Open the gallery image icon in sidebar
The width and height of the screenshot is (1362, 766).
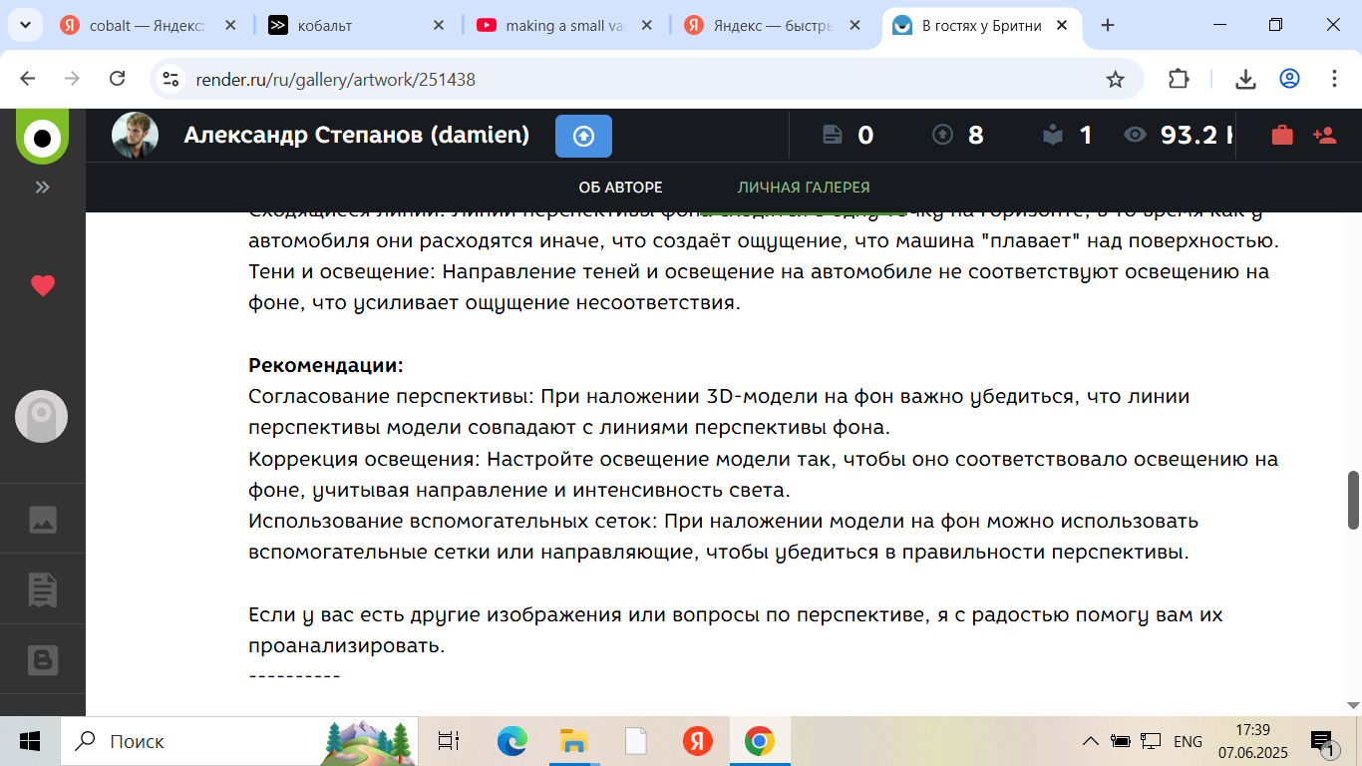42,520
